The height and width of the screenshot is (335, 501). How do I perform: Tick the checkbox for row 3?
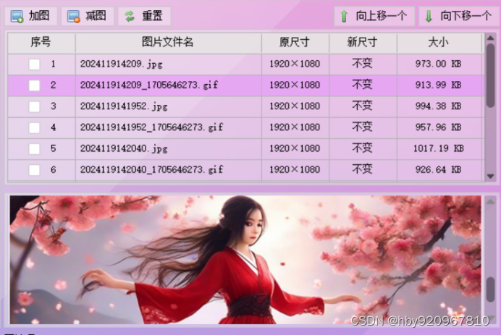click(x=34, y=106)
